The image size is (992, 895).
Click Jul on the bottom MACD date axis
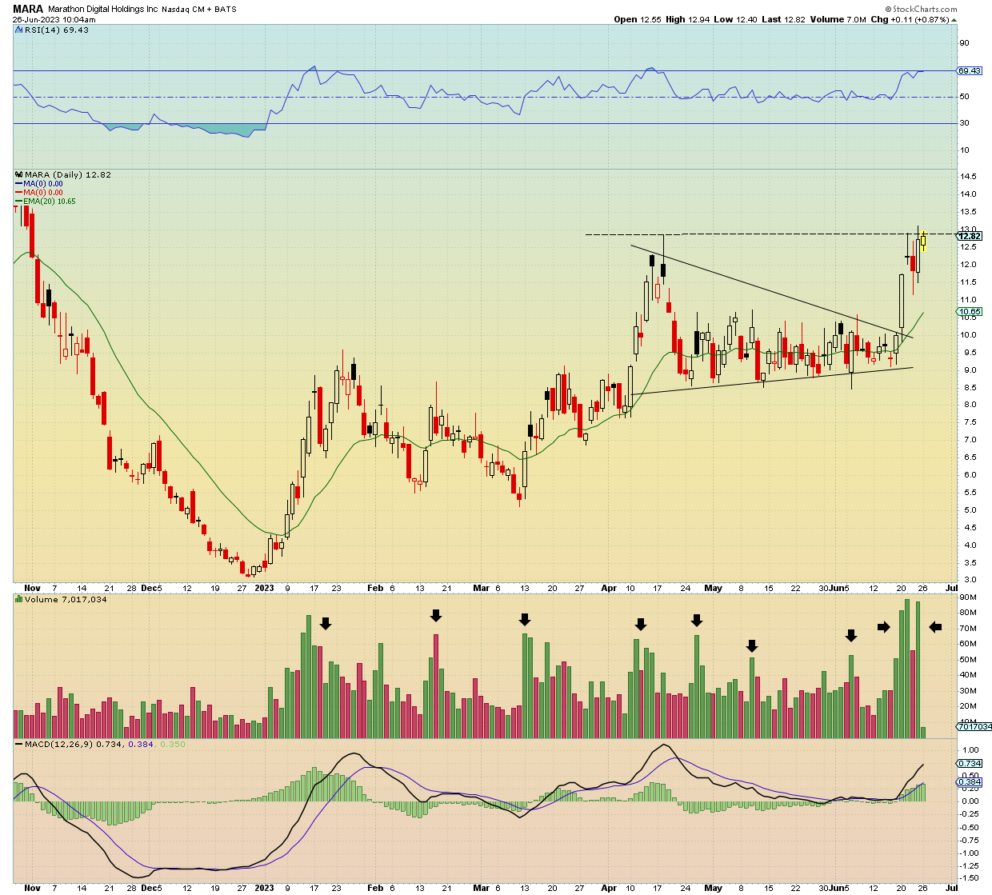pyautogui.click(x=951, y=888)
